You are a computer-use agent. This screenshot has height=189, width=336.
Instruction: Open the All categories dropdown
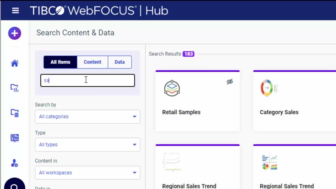click(87, 117)
